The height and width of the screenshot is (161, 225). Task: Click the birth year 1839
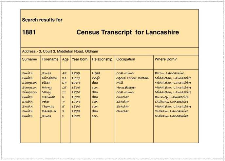point(76,73)
